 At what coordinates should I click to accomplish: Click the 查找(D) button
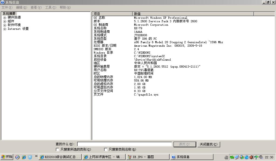[185, 144]
